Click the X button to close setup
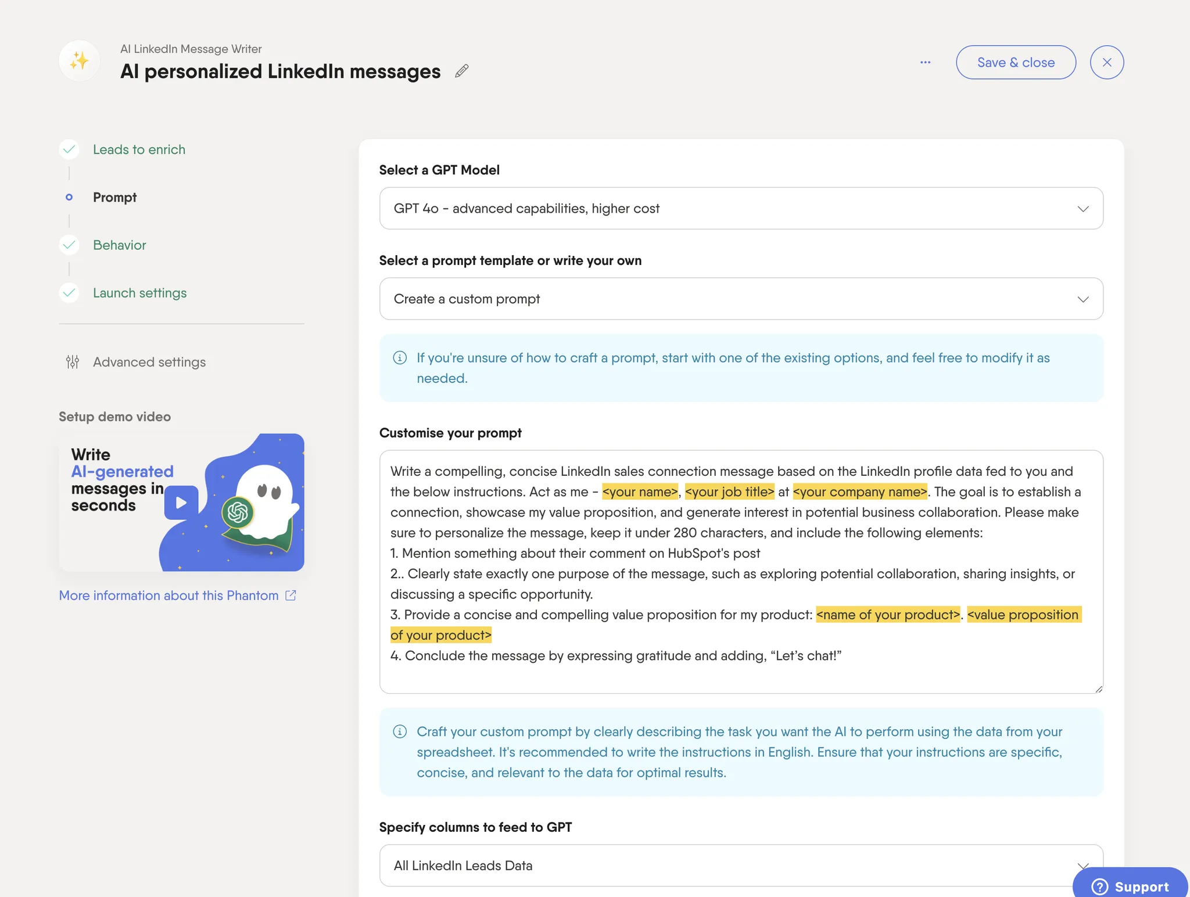 point(1106,62)
